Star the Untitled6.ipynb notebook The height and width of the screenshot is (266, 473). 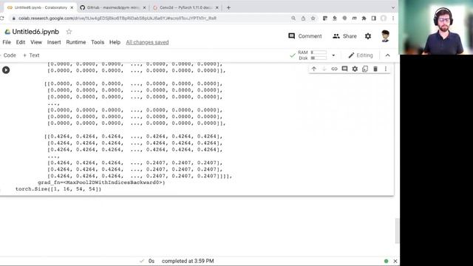click(x=69, y=32)
